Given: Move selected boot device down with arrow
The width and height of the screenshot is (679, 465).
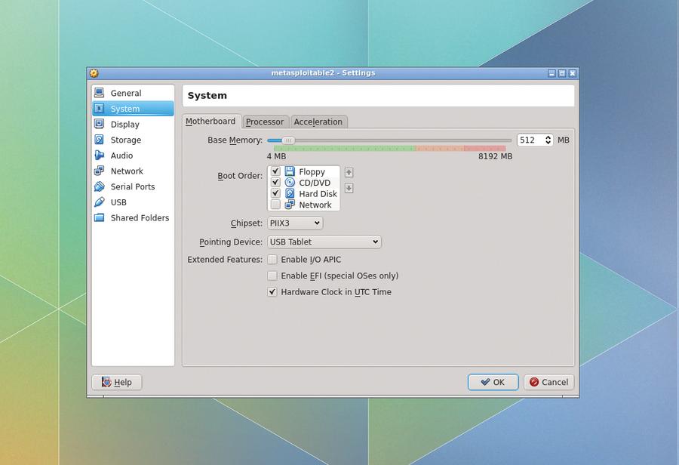Looking at the screenshot, I should point(349,188).
